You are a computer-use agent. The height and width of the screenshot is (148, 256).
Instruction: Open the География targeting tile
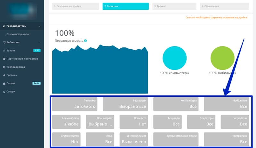pyautogui.click(x=125, y=104)
